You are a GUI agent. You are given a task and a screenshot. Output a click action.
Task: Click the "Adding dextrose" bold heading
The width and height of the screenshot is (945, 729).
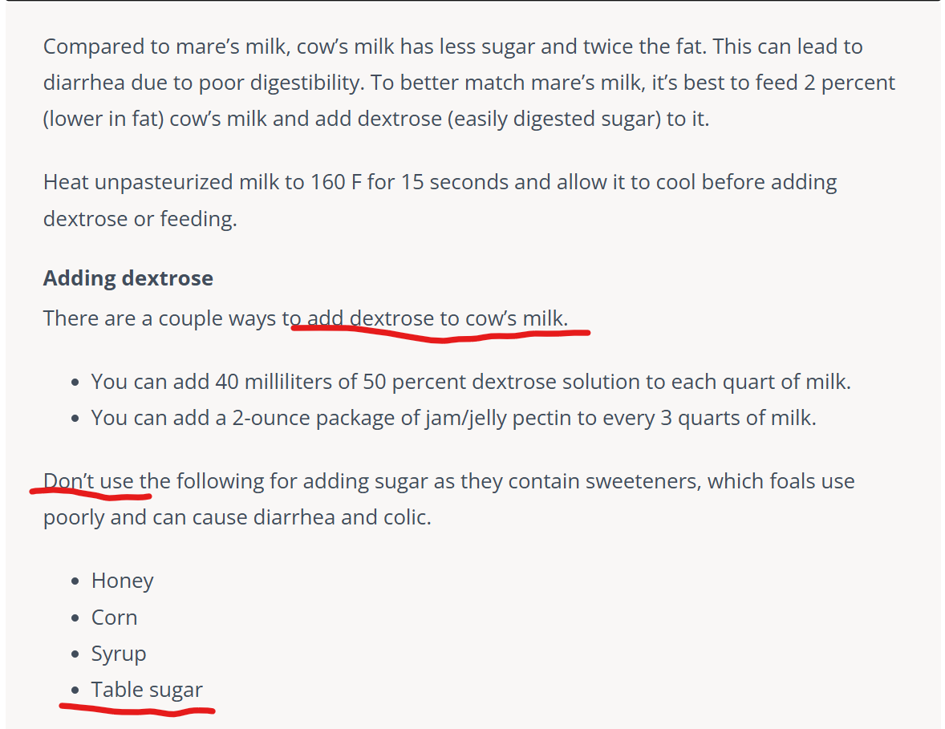click(x=128, y=278)
